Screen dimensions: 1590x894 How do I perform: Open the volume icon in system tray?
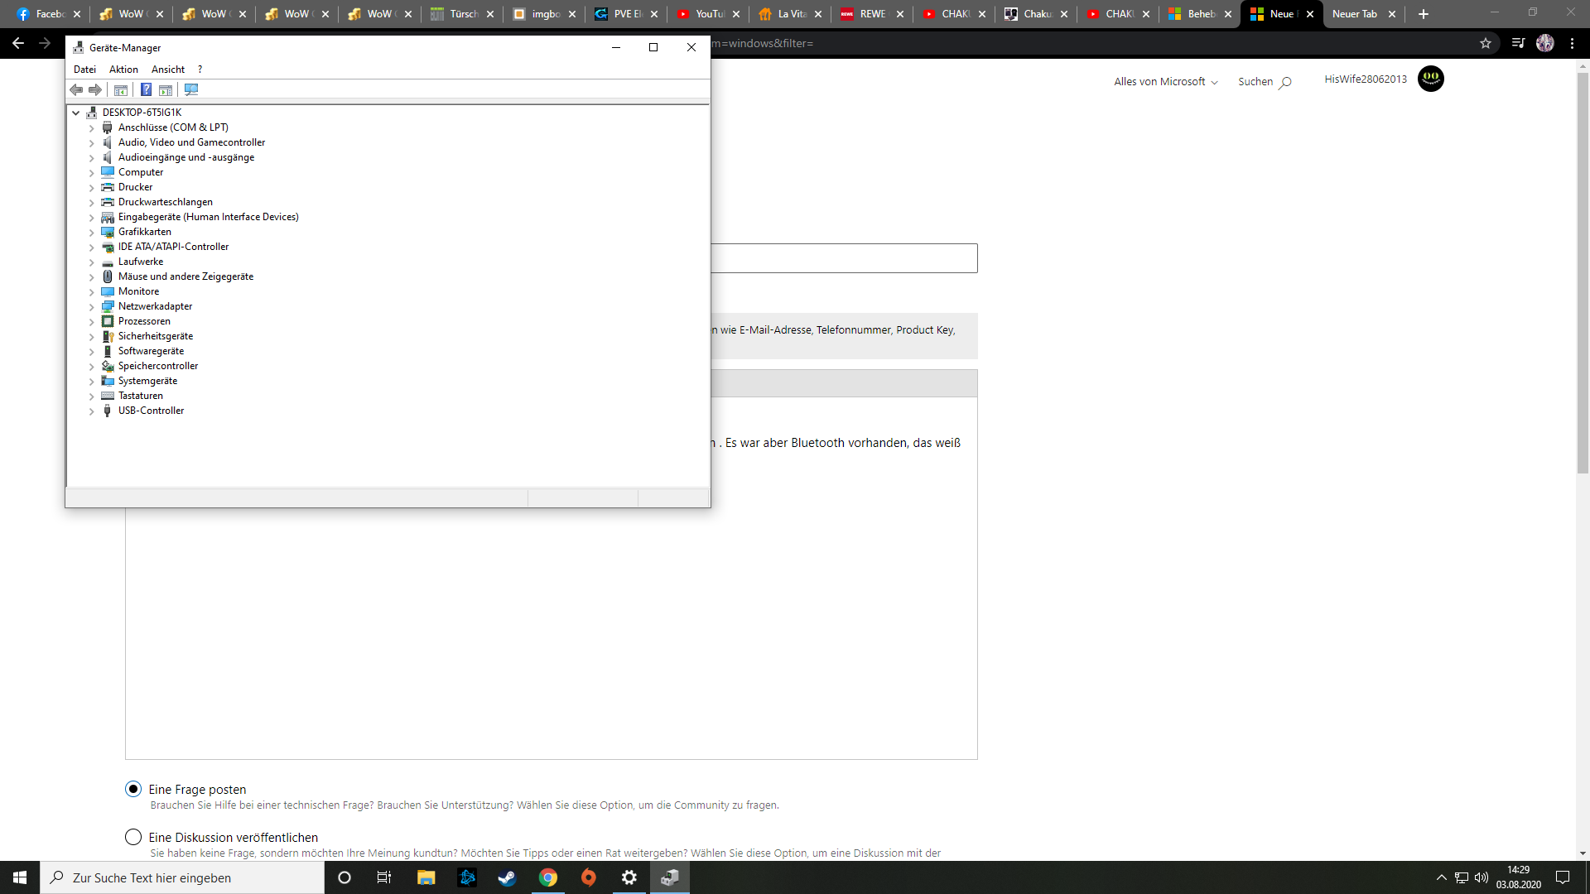(1482, 877)
